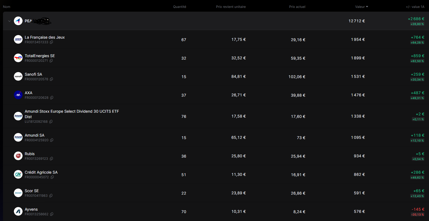This screenshot has height=221, width=429.
Task: Click Amundi Stoxx Europe ETF logo
Action: pos(18,116)
